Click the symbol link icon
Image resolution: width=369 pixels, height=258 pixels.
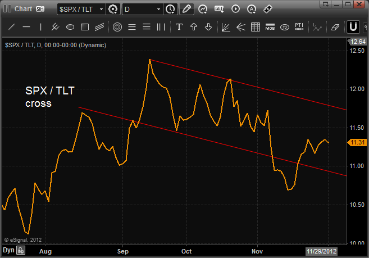pos(268,9)
